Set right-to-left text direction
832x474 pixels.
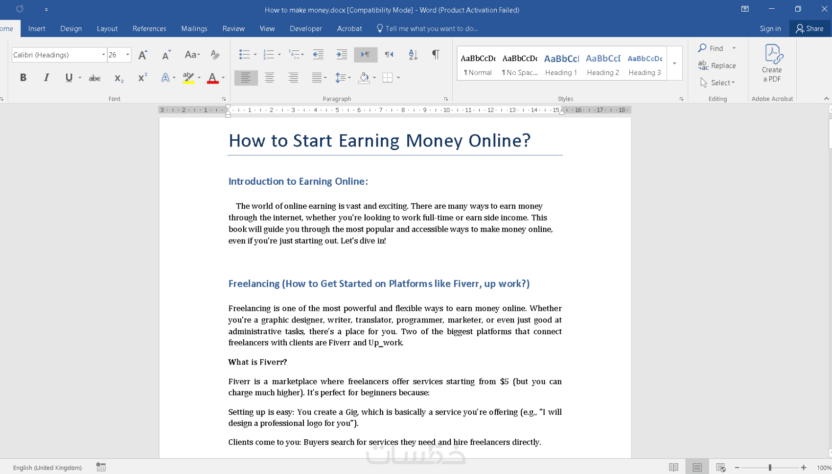389,55
